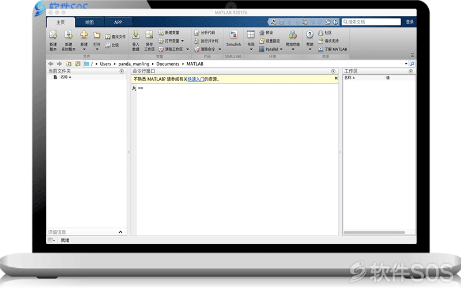Expand the 新建 new item dropdown
The image size is (461, 288).
84,50
